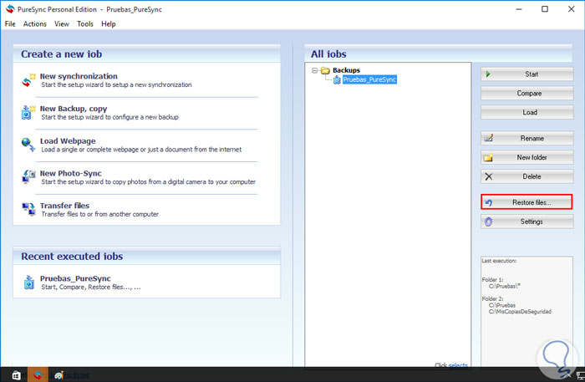Open the Tools menu
Viewport: 585px width, 382px height.
pyautogui.click(x=85, y=24)
